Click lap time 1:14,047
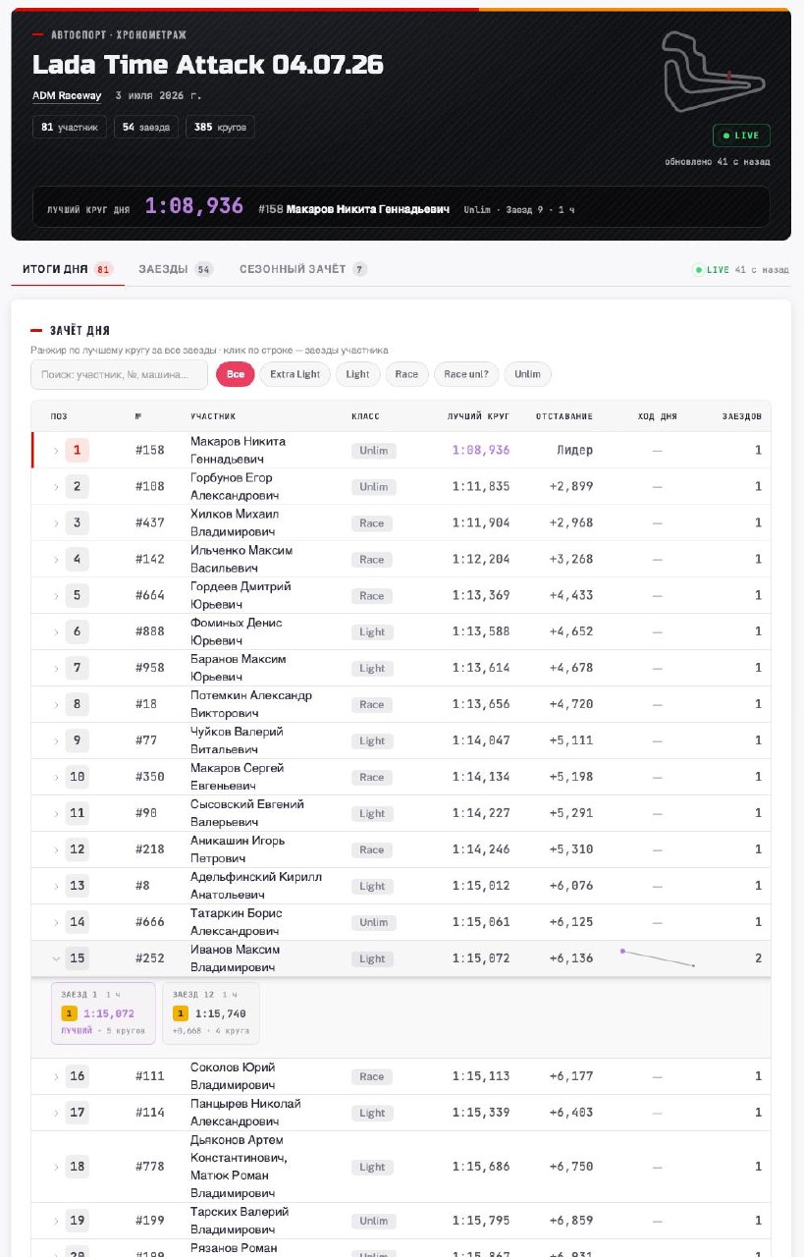Viewport: 804px width, 1257px height. pos(481,741)
